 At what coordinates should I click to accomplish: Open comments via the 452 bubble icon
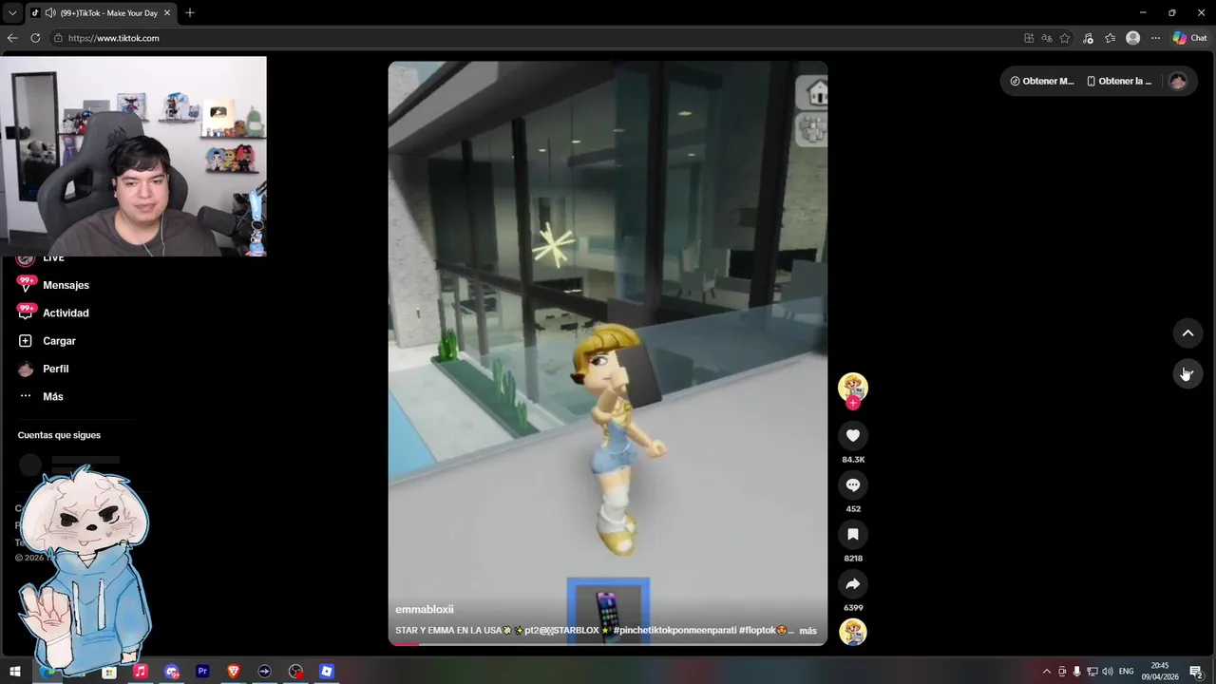tap(853, 484)
